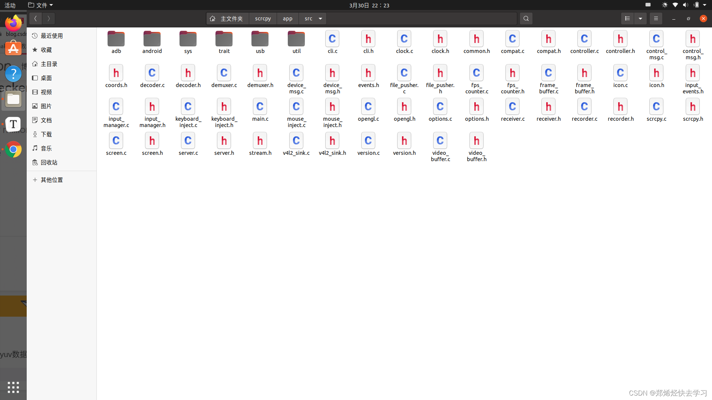Open view options dropdown arrow
The width and height of the screenshot is (712, 400).
tap(640, 19)
